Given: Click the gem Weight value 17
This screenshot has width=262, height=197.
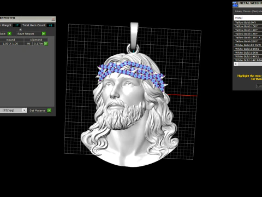Looking at the screenshot, I should click(17, 25).
